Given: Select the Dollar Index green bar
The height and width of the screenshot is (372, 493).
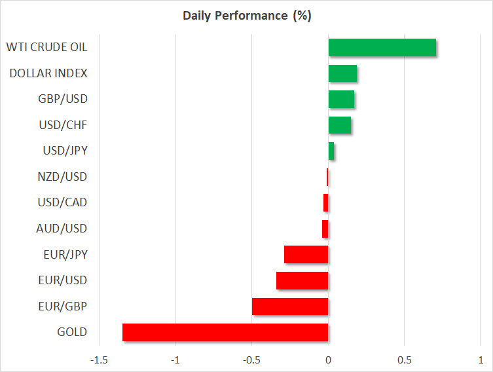Looking at the screenshot, I should click(342, 73).
